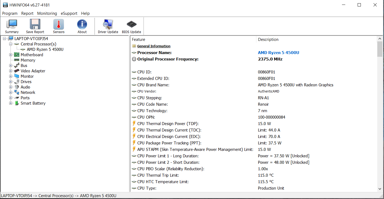Screen dimensions: 384x199
Task: Open the eSupport menu
Action: click(x=69, y=13)
